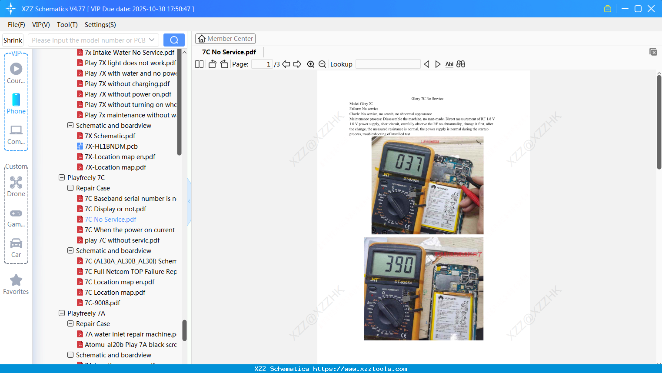Click the second multimeter photo reading 390
Viewport: 662px width, 373px height.
click(424, 289)
